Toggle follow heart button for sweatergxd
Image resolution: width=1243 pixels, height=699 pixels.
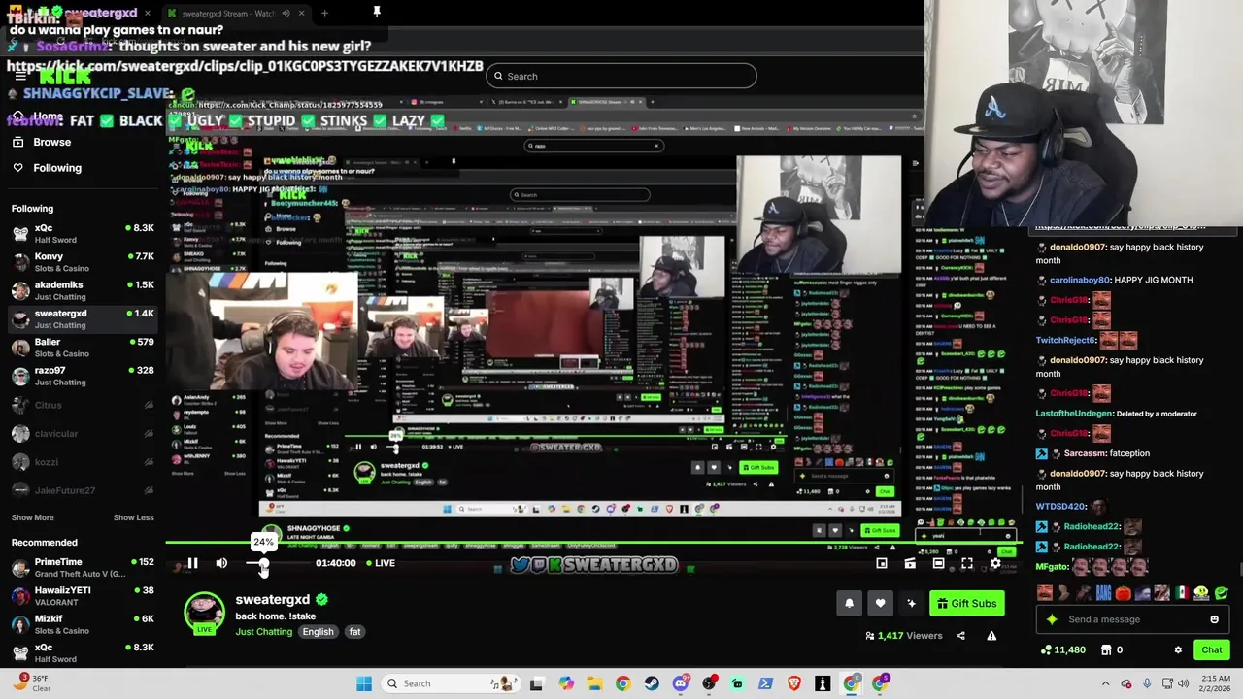pyautogui.click(x=880, y=604)
